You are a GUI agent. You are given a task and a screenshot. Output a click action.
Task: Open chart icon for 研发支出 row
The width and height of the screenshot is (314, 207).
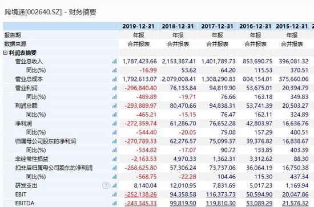(x=114, y=185)
